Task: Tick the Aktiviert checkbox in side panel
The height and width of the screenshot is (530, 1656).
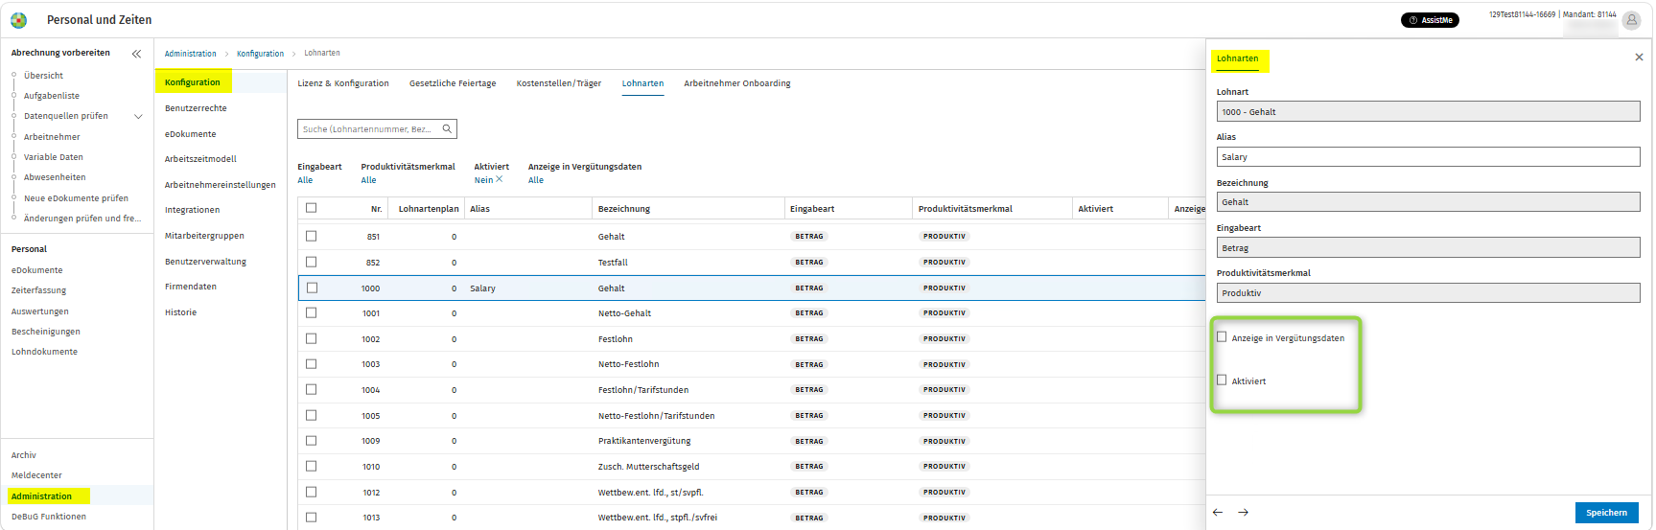Action: 1222,380
